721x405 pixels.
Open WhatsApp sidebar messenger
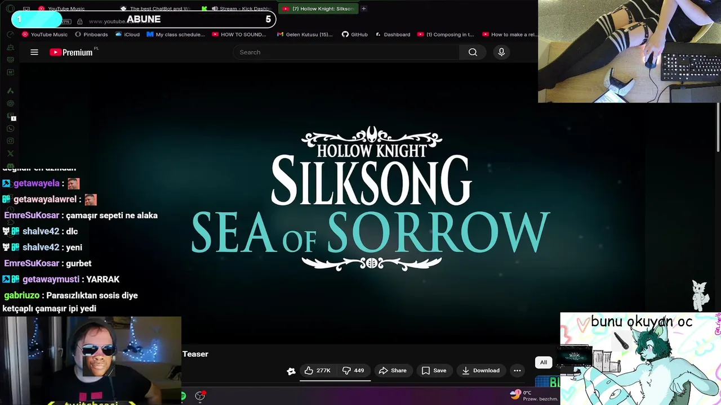click(10, 129)
